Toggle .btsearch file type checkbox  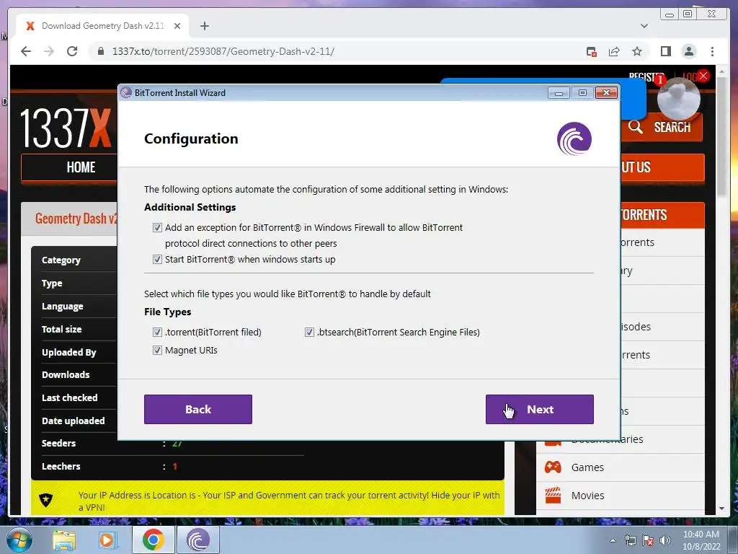[x=309, y=332]
